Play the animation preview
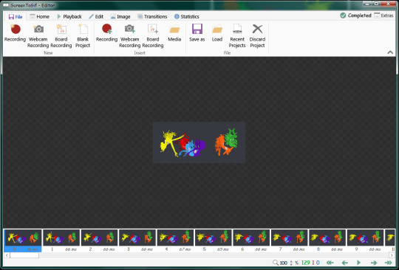Screen dimensions: 399x270 [359, 263]
